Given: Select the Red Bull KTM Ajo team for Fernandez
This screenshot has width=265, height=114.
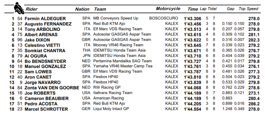Looking at the screenshot, I should pos(109,23).
